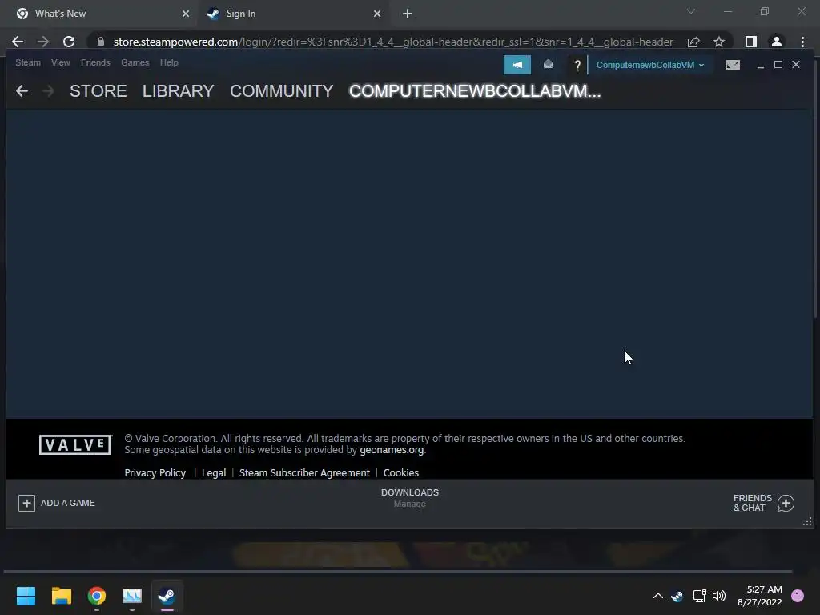This screenshot has width=820, height=615.
Task: Open a new Chrome tab
Action: pyautogui.click(x=408, y=14)
